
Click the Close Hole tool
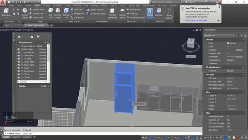pos(77,17)
